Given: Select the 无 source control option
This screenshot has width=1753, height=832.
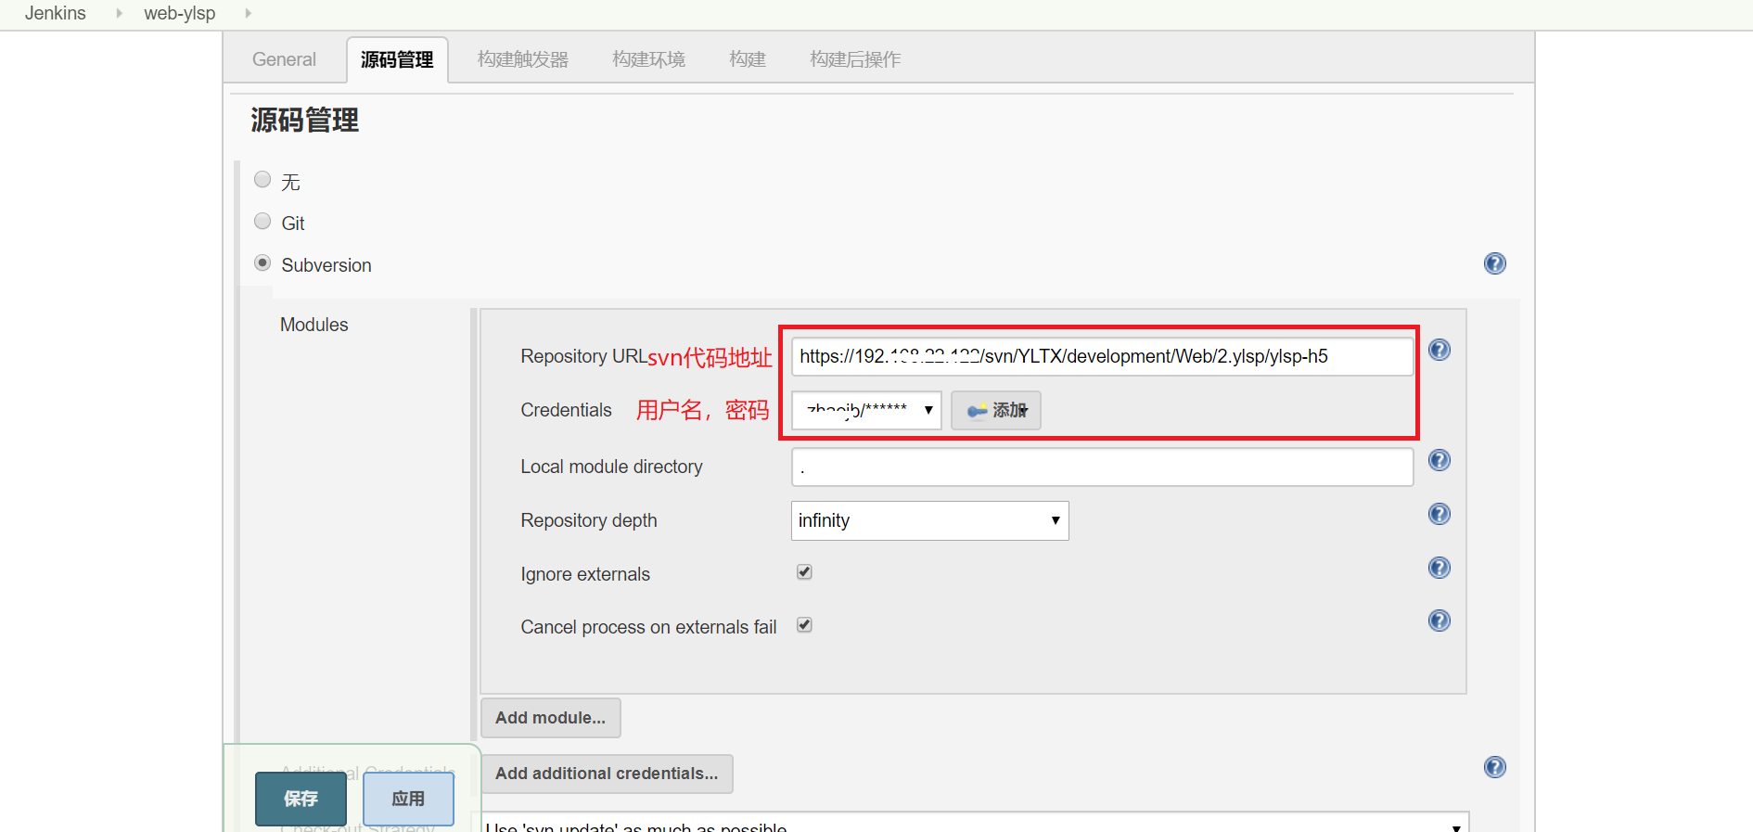Looking at the screenshot, I should coord(262,179).
